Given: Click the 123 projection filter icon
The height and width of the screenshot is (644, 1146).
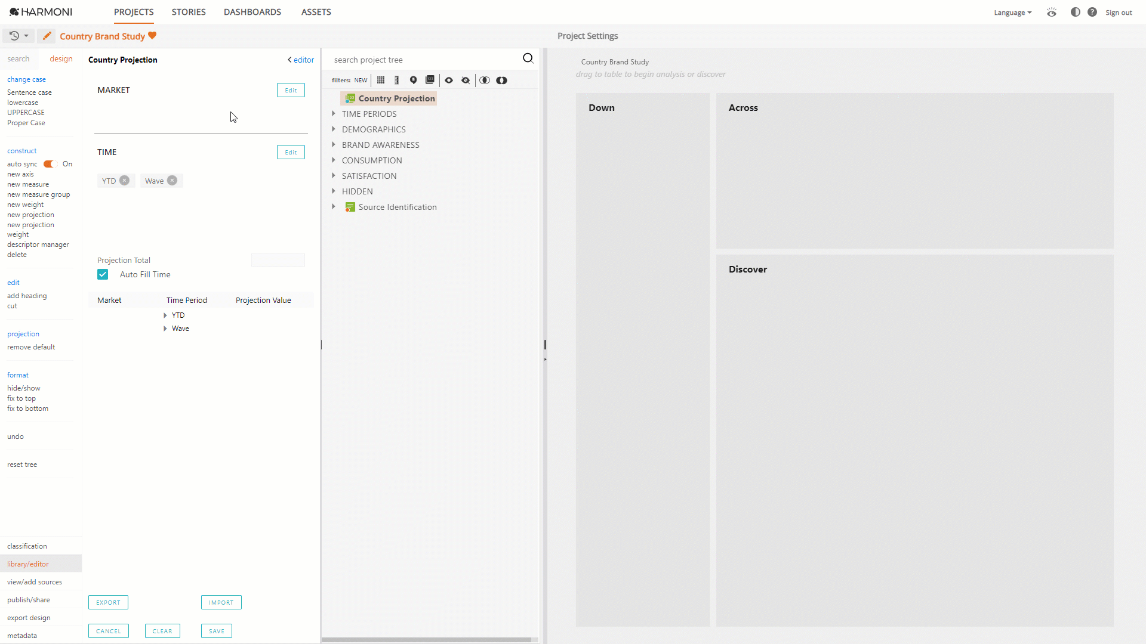Looking at the screenshot, I should [430, 80].
